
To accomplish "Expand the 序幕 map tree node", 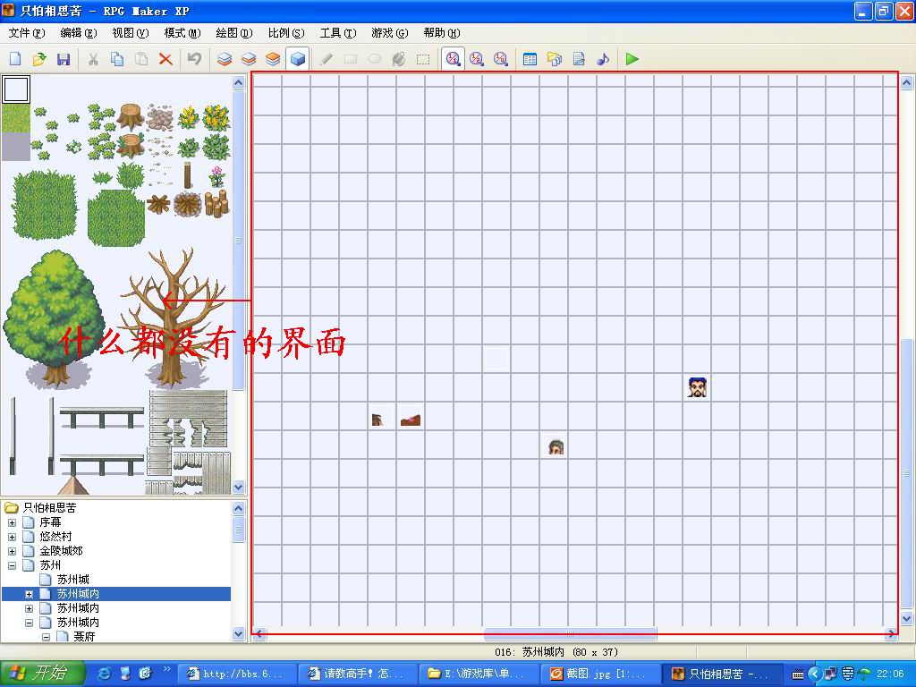I will pos(12,522).
